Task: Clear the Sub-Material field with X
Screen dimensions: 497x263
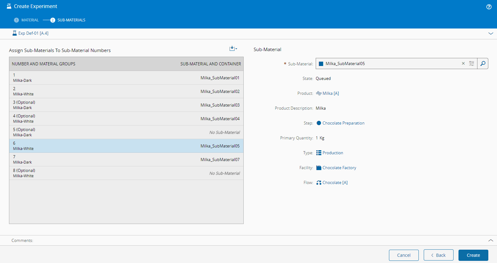Action: point(463,64)
